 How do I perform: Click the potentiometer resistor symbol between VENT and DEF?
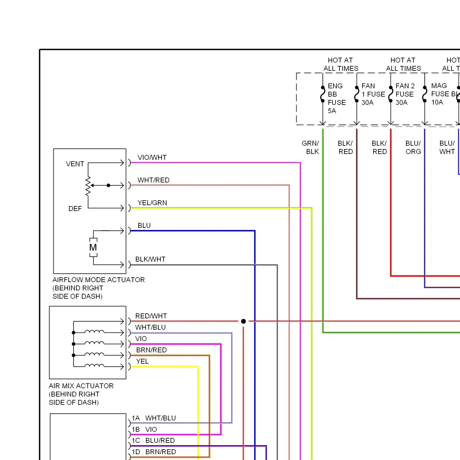click(88, 186)
